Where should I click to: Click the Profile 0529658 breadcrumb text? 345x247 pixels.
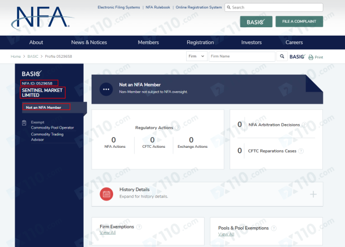58,57
